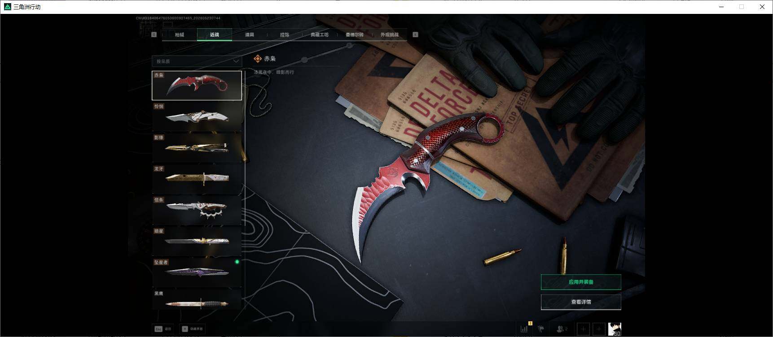Pick the 龙牙 golden bayonet thumbnail
This screenshot has height=337, width=773.
tap(197, 179)
